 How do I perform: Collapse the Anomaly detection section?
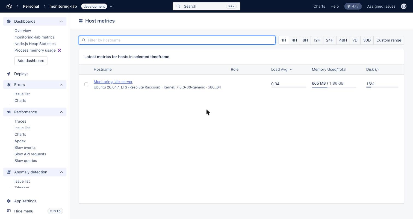61,172
